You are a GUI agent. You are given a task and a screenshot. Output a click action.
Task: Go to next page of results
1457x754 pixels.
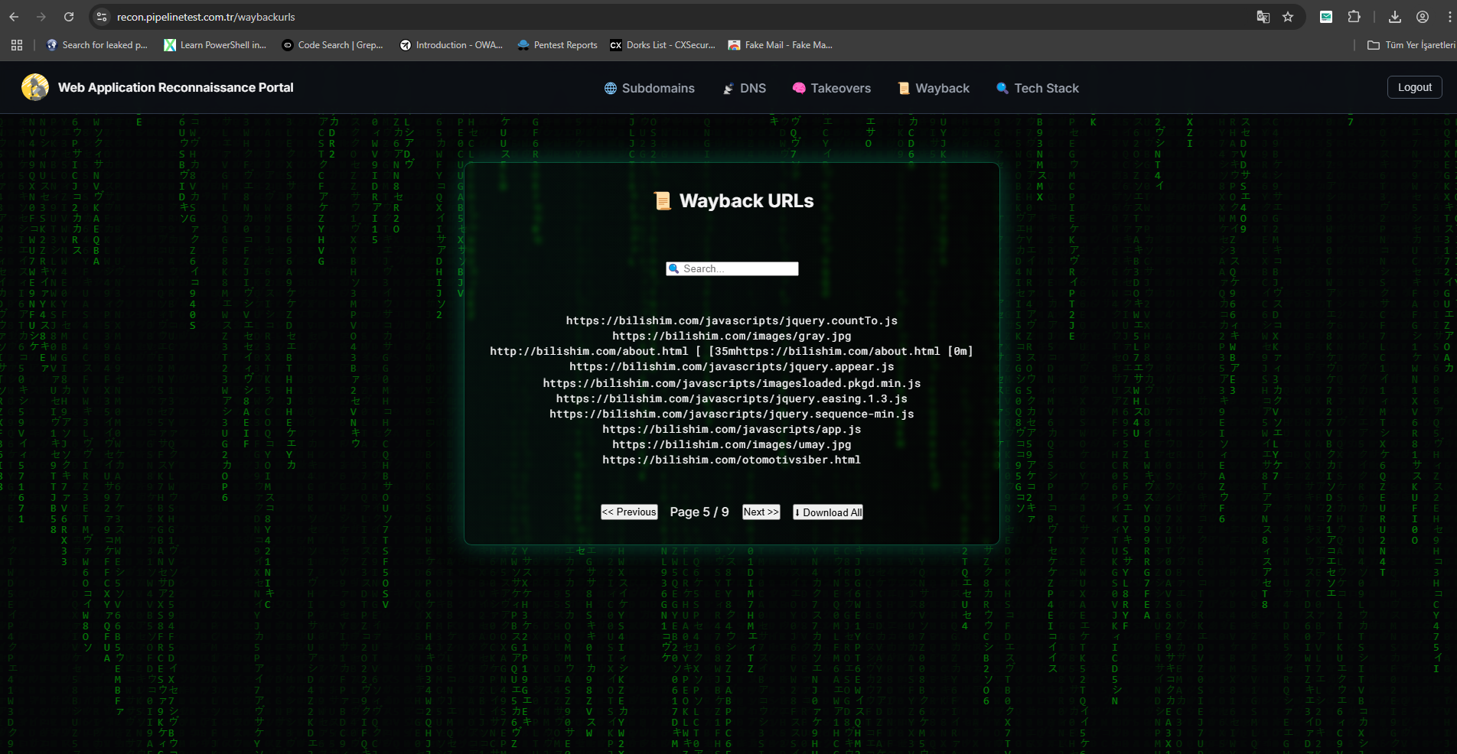pos(761,512)
